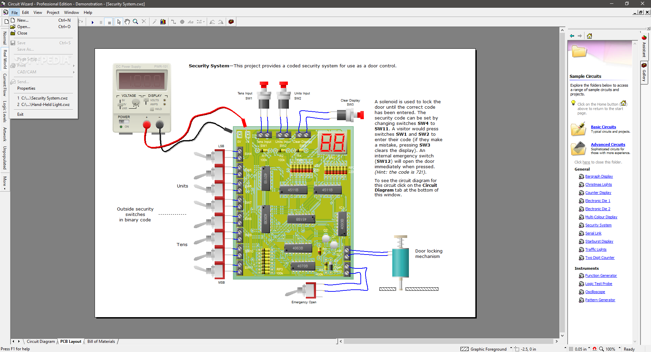Viewport: 651px width, 352px height.
Task: Click the redo arrow icon
Action: [x=81, y=22]
